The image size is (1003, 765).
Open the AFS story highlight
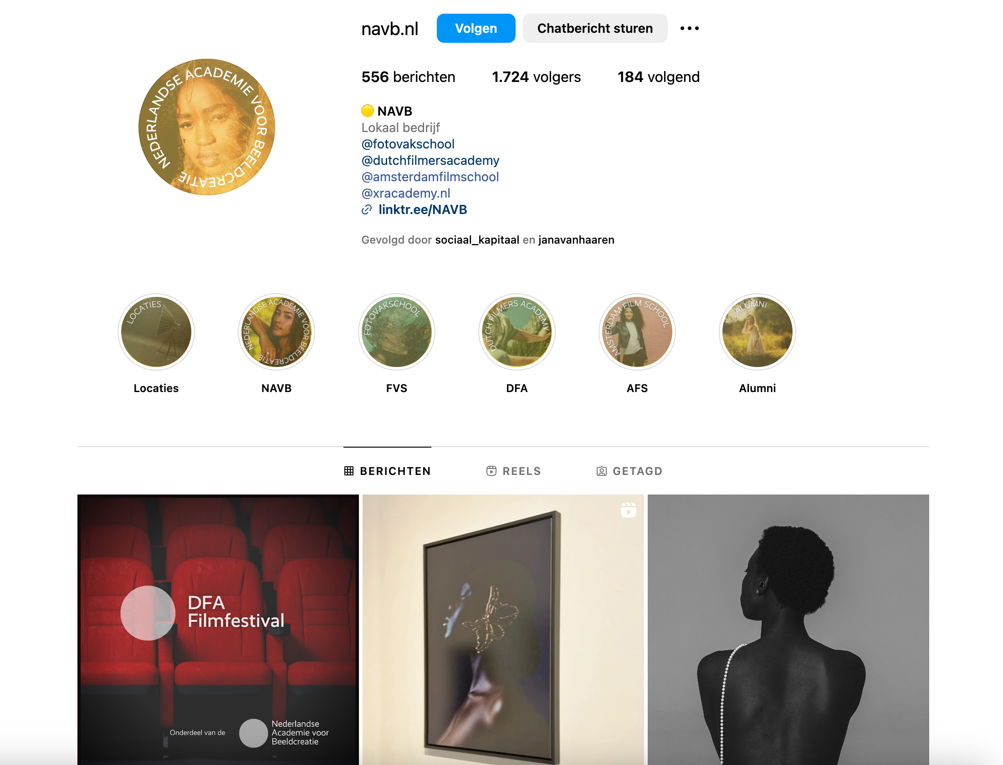637,331
